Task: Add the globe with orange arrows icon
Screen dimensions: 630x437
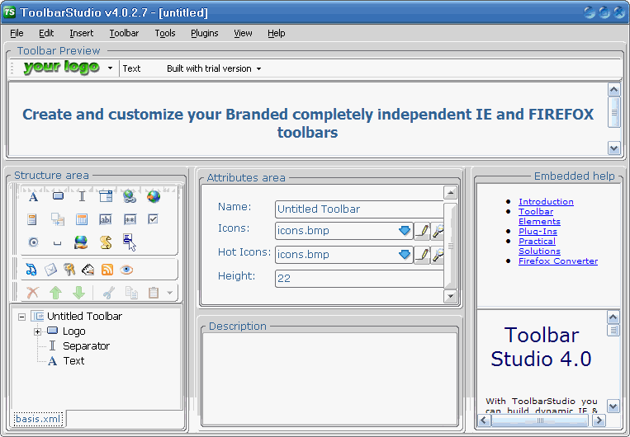Action: (154, 196)
